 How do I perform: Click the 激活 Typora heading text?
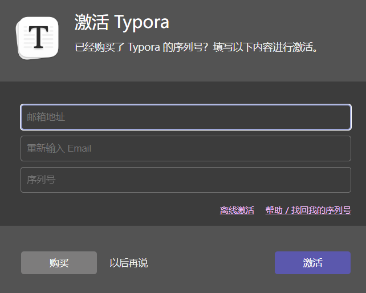coord(121,22)
